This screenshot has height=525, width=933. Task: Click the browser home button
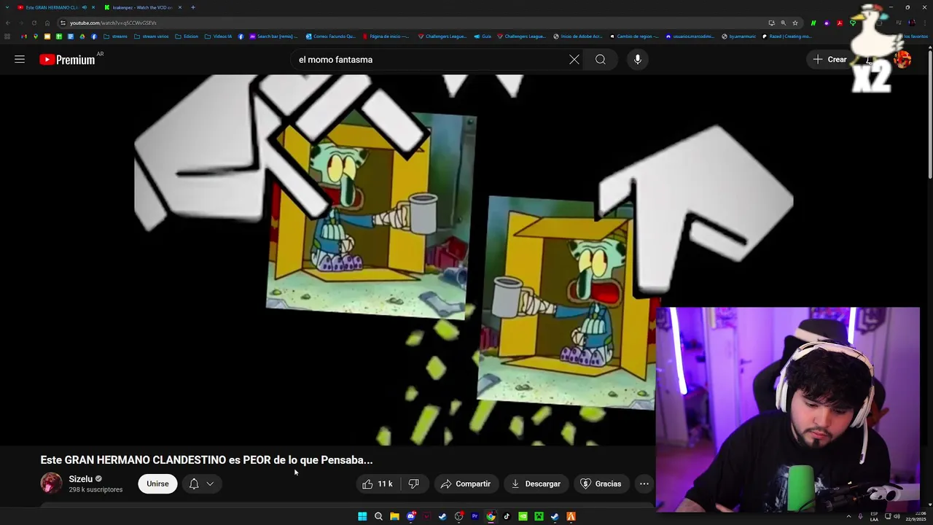(x=47, y=23)
